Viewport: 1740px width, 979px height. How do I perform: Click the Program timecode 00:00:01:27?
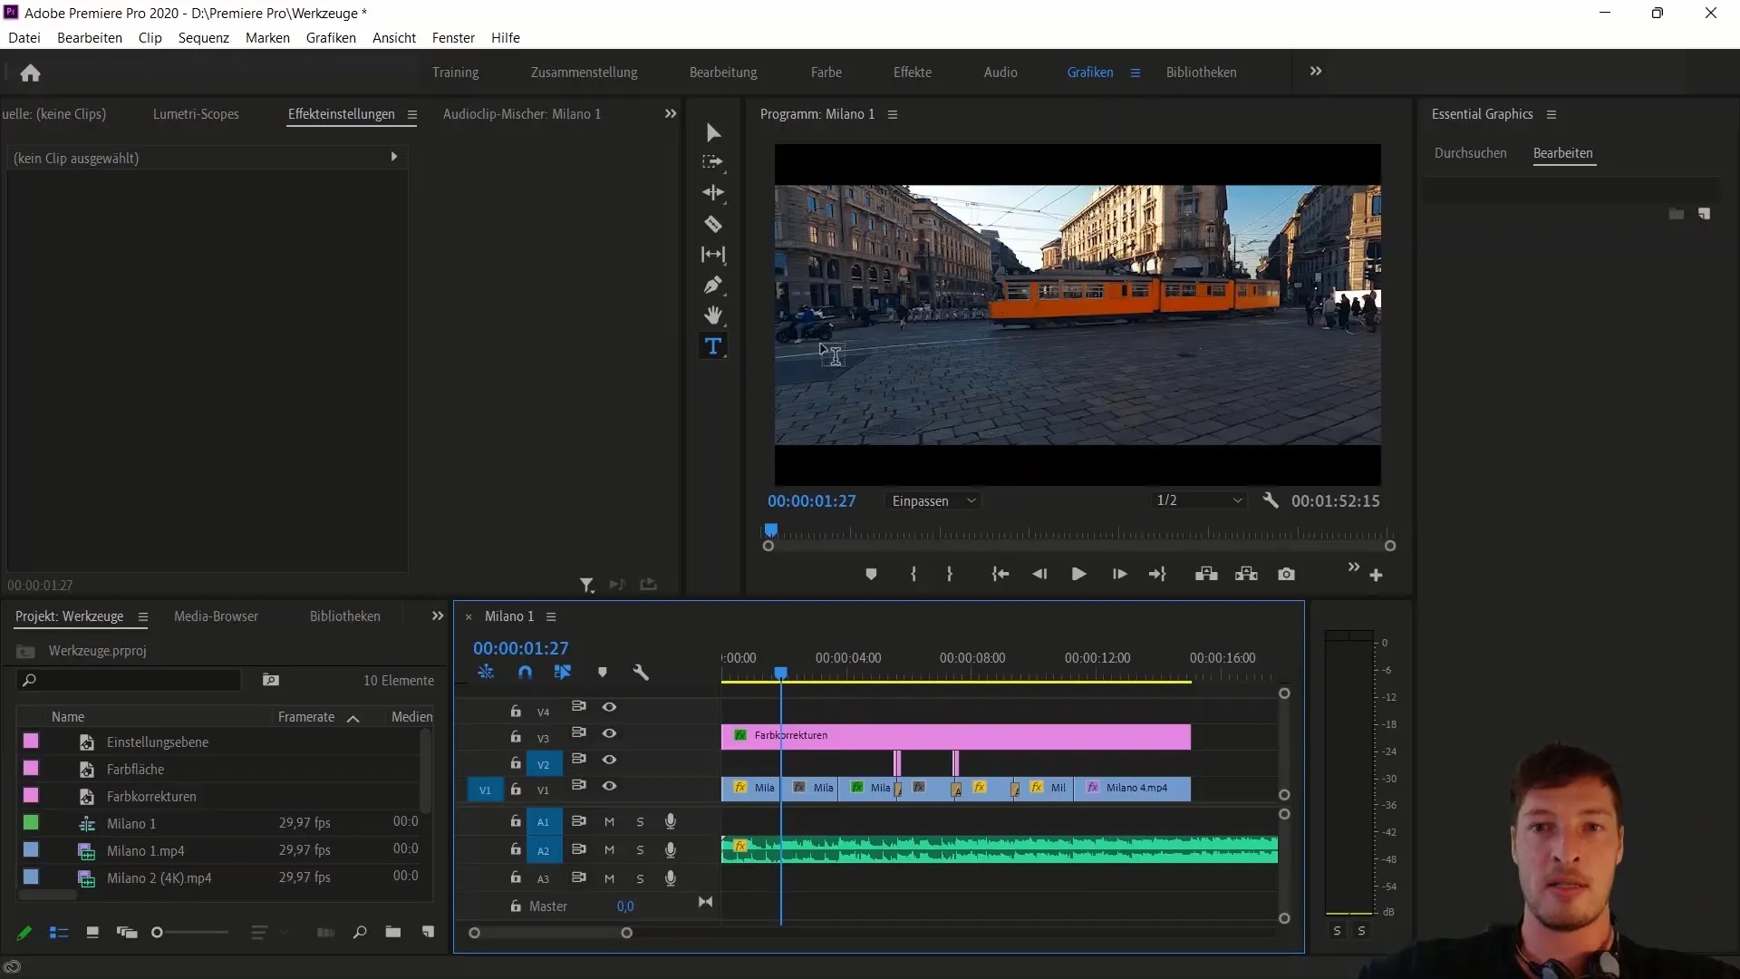[x=811, y=501]
